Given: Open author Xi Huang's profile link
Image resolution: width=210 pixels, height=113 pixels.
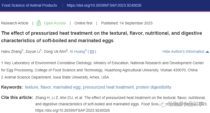Looking at the screenshot, I should (x=77, y=51).
